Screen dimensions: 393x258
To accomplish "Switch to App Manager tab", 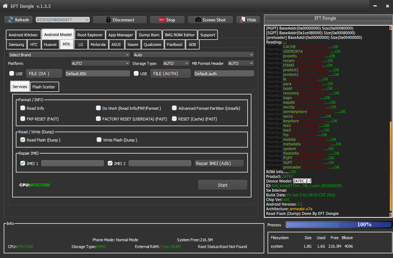I will click(x=121, y=35).
